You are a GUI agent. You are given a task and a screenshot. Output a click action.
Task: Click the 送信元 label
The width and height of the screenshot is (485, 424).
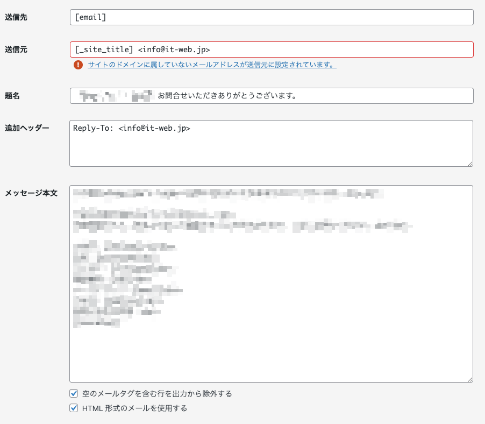(x=16, y=50)
